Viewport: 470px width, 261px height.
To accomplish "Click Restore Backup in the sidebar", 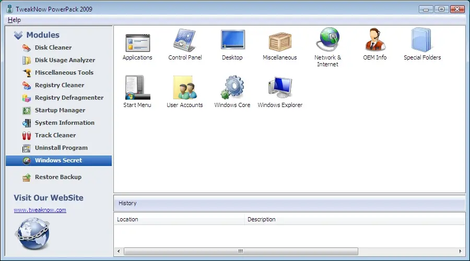I will 58,177.
